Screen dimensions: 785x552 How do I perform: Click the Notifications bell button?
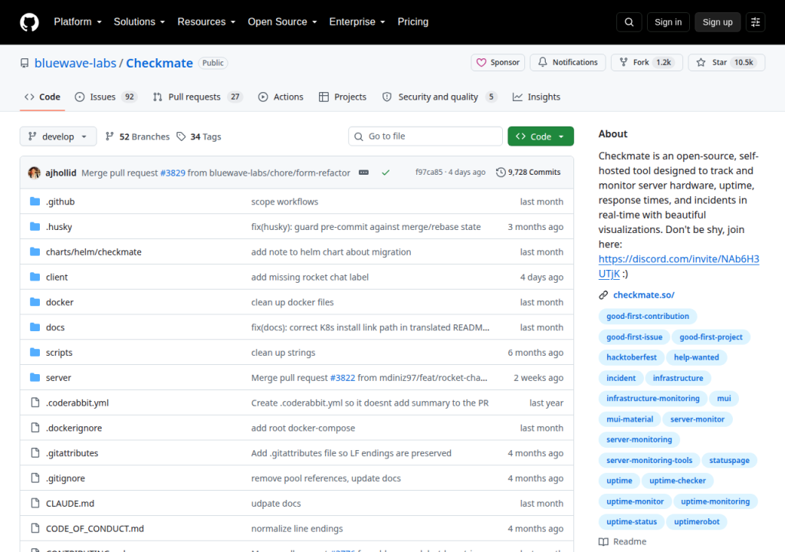(x=568, y=63)
